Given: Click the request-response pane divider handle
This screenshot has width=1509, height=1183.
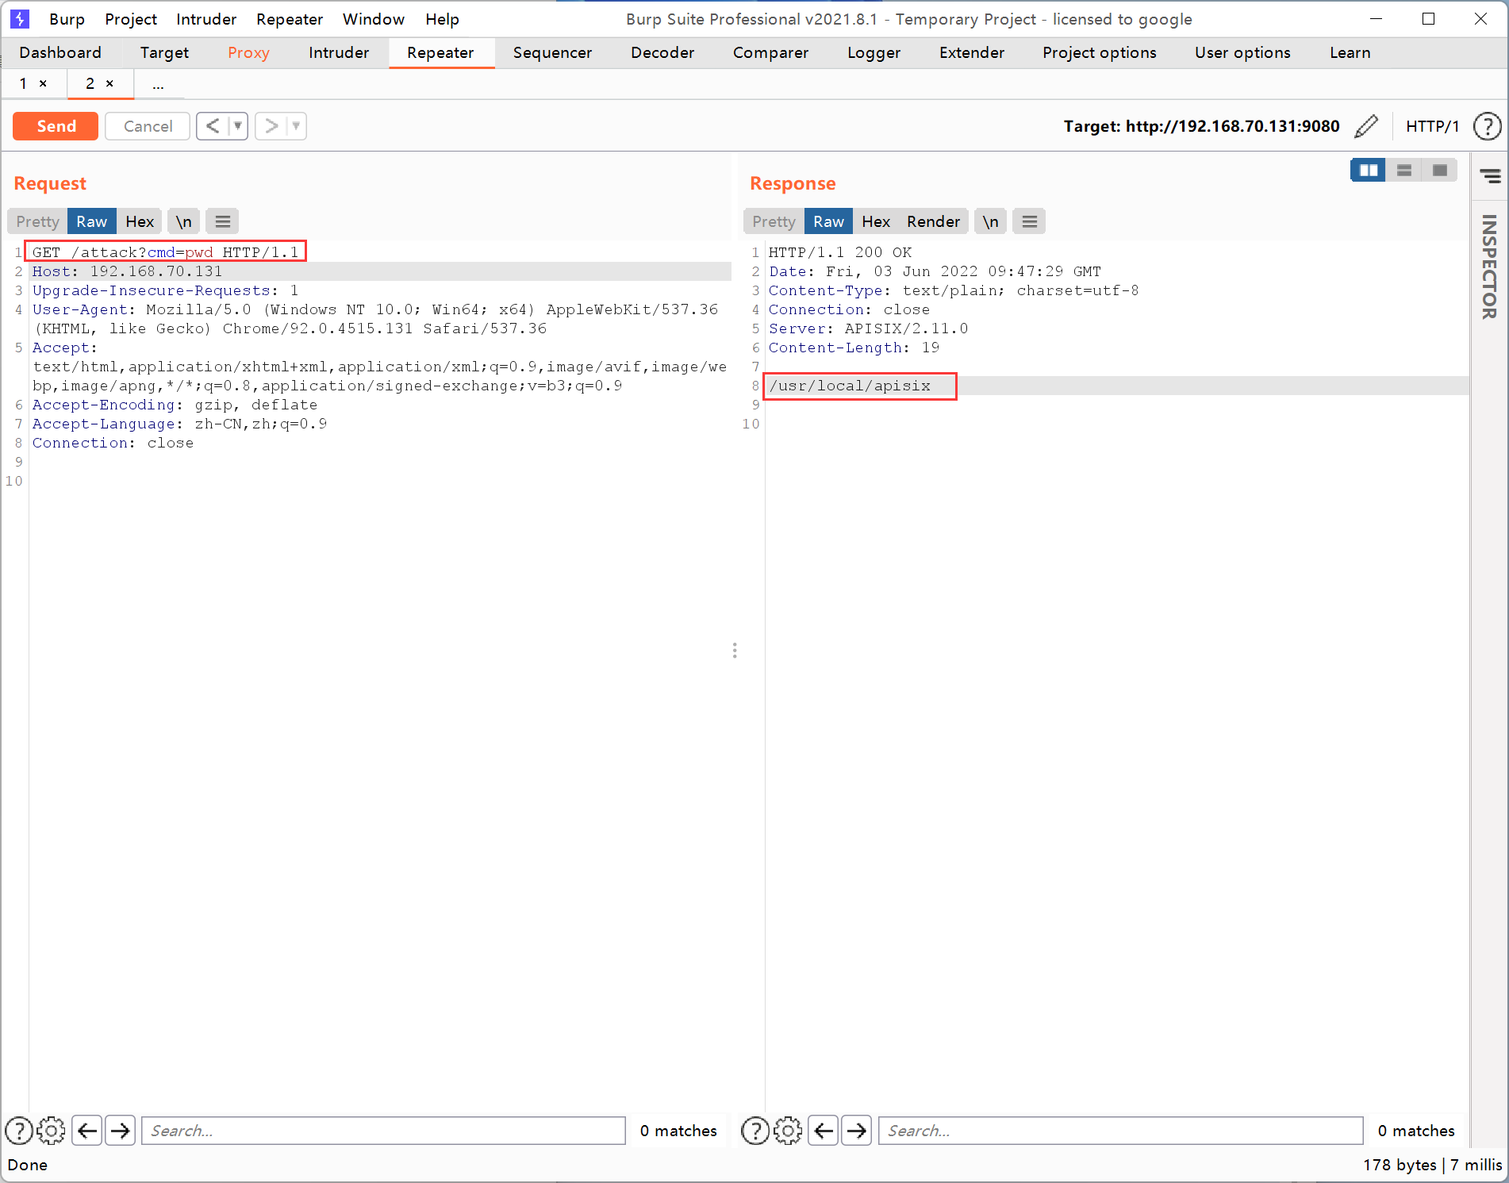Looking at the screenshot, I should tap(735, 651).
